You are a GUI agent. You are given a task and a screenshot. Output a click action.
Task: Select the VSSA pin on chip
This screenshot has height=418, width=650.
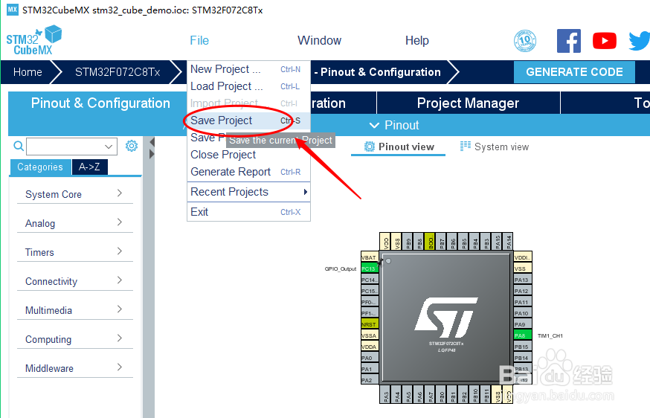370,335
